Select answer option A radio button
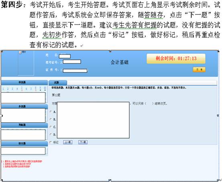Image resolution: width=222 pixels, height=182 pixels. (51, 112)
